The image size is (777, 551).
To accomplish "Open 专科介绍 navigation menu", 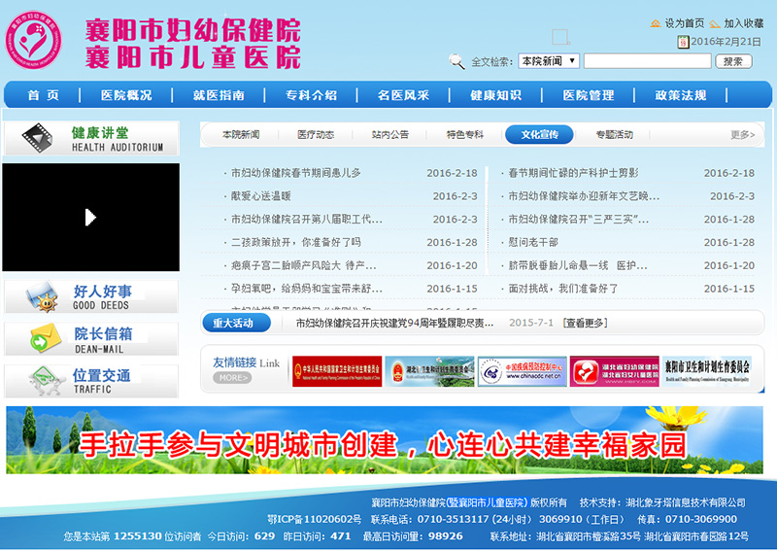I will pyautogui.click(x=311, y=95).
